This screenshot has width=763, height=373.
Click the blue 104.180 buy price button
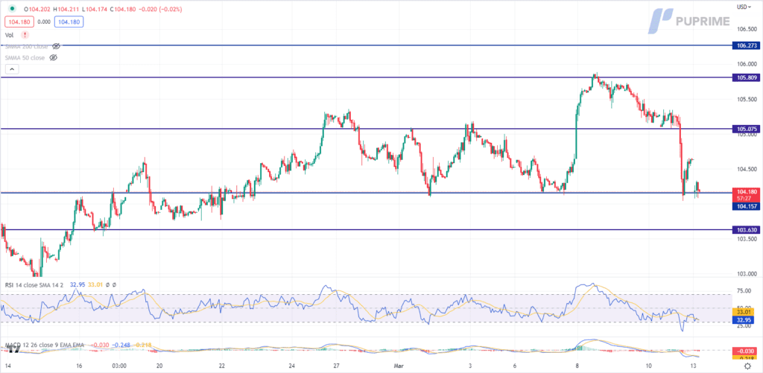pyautogui.click(x=69, y=22)
